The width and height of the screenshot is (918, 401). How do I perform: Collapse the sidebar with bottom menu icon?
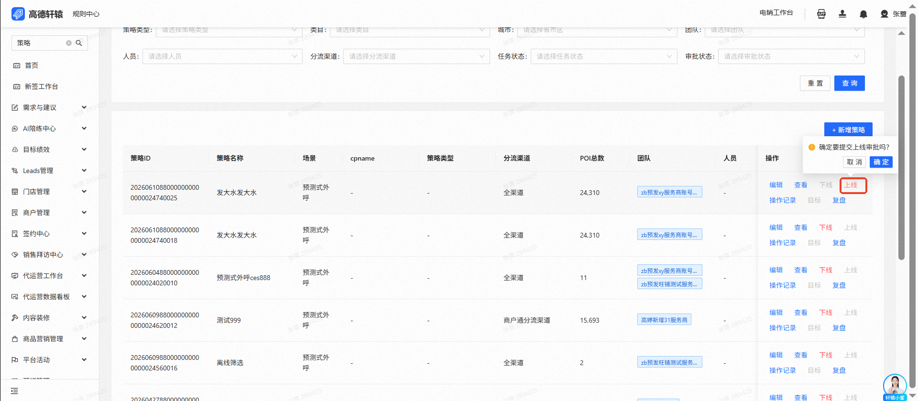14,391
